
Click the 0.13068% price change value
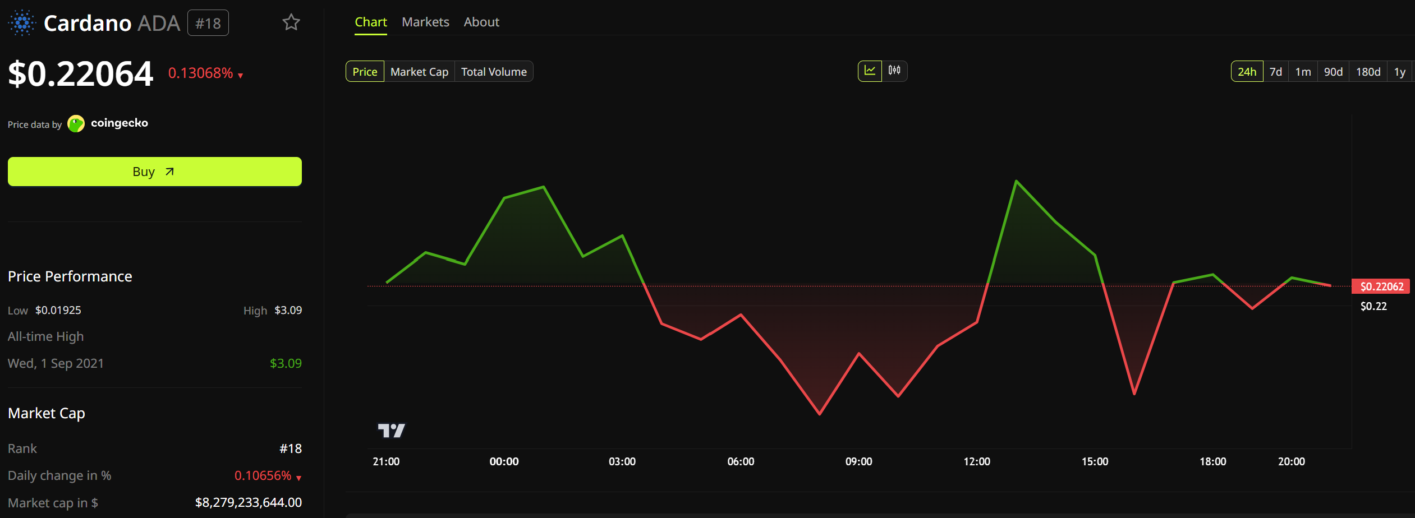tap(201, 73)
